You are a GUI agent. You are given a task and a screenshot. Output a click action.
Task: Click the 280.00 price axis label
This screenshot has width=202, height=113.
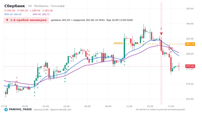click(x=190, y=54)
